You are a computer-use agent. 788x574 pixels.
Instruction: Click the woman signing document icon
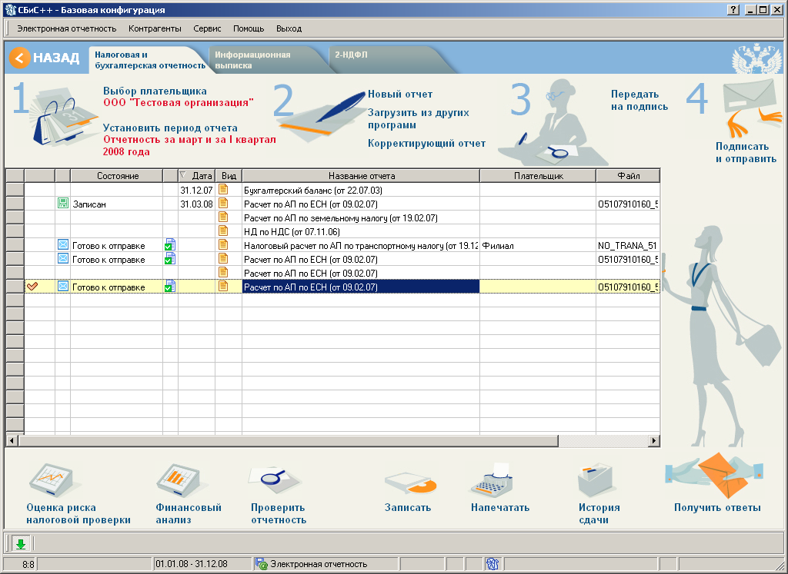(554, 124)
